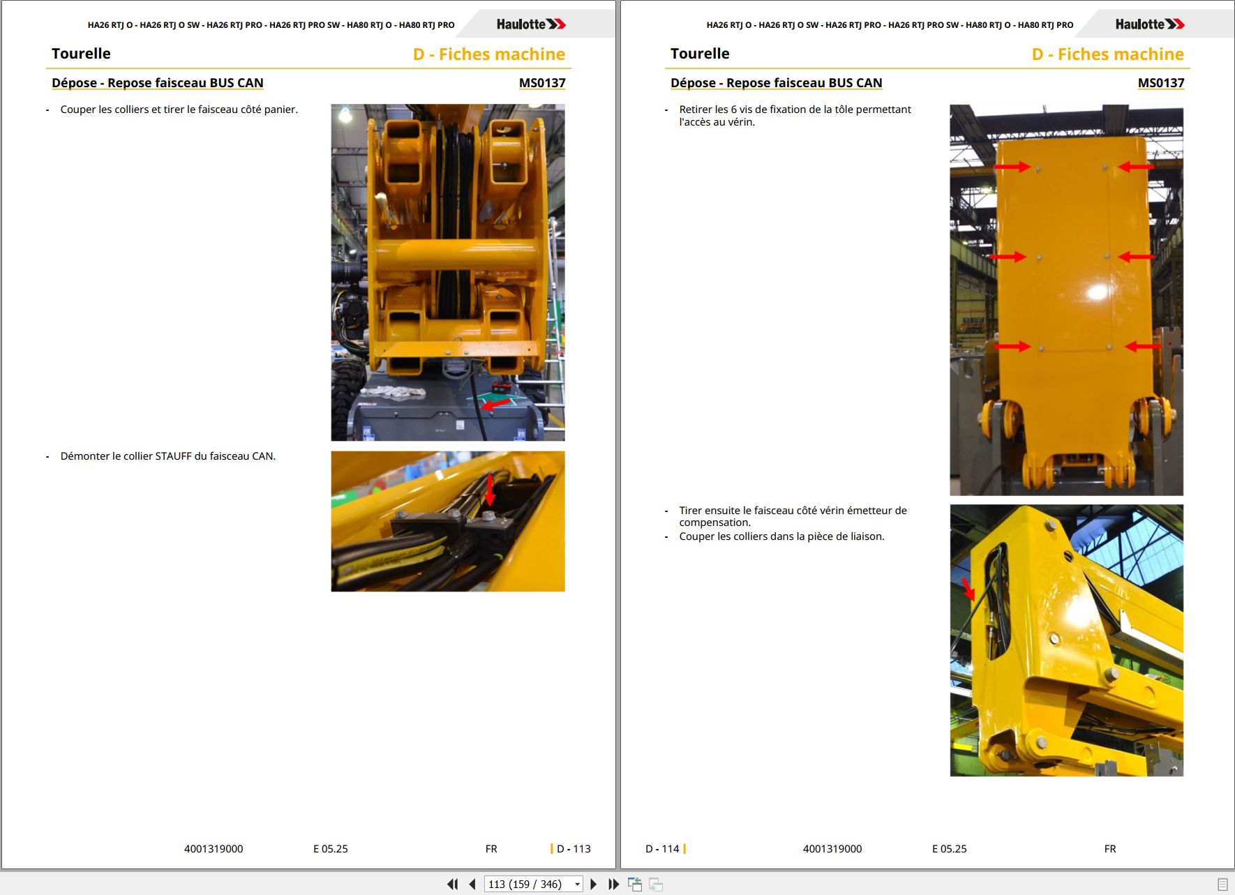Select 'E 05.25' in left page footer
The height and width of the screenshot is (895, 1235).
click(x=331, y=849)
